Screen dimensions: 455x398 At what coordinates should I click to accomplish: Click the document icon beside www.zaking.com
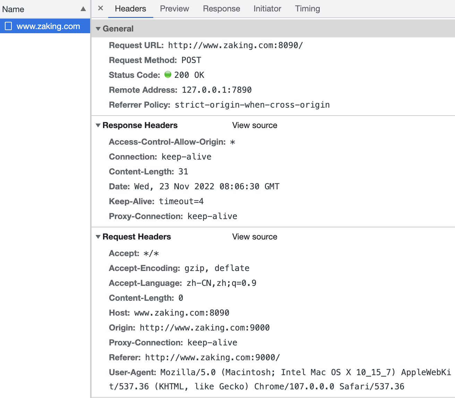tap(8, 26)
